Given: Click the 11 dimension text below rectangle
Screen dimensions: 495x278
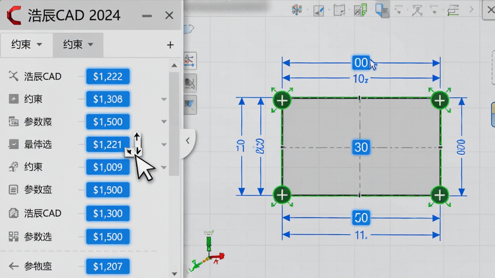Looking at the screenshot, I should tap(361, 235).
